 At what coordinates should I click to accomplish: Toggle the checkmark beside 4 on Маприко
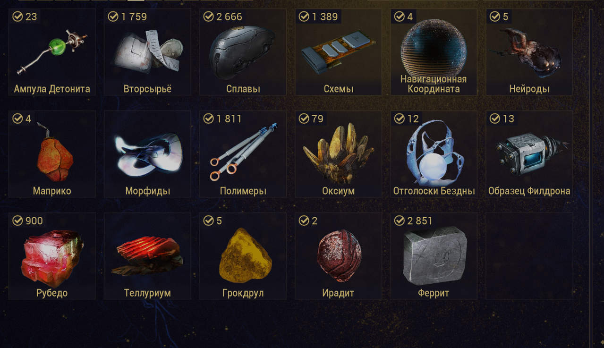click(17, 119)
